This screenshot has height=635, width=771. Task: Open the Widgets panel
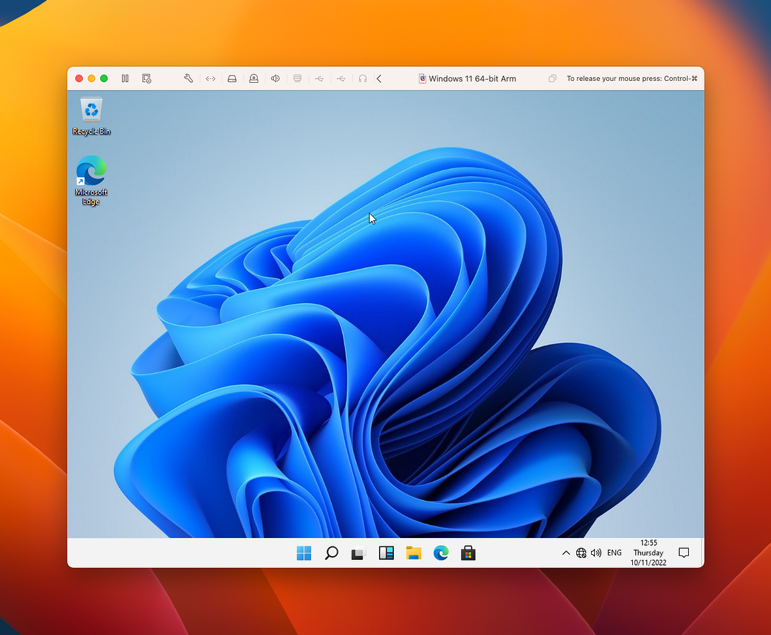click(x=386, y=553)
